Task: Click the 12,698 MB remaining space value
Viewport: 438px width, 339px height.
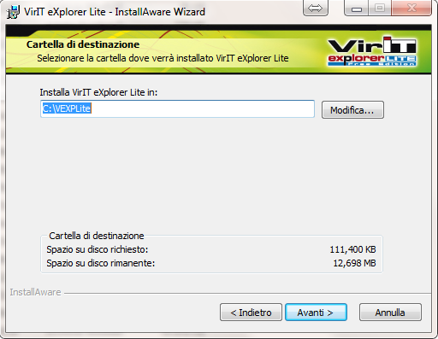Action: tap(354, 263)
